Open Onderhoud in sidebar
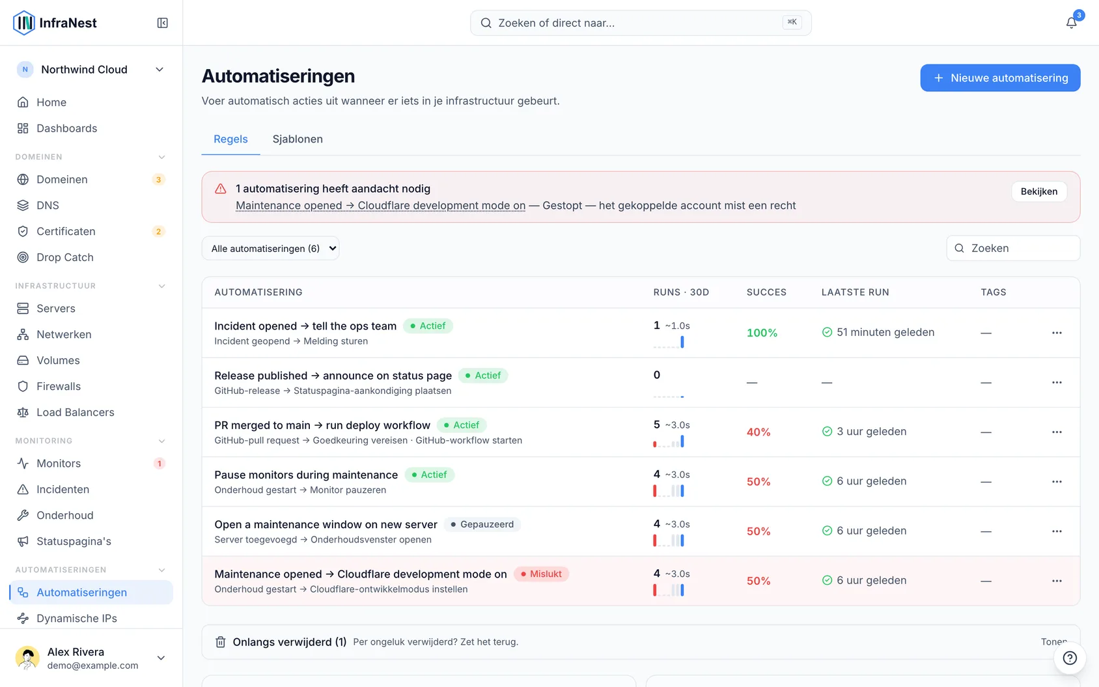The height and width of the screenshot is (687, 1099). (x=91, y=515)
